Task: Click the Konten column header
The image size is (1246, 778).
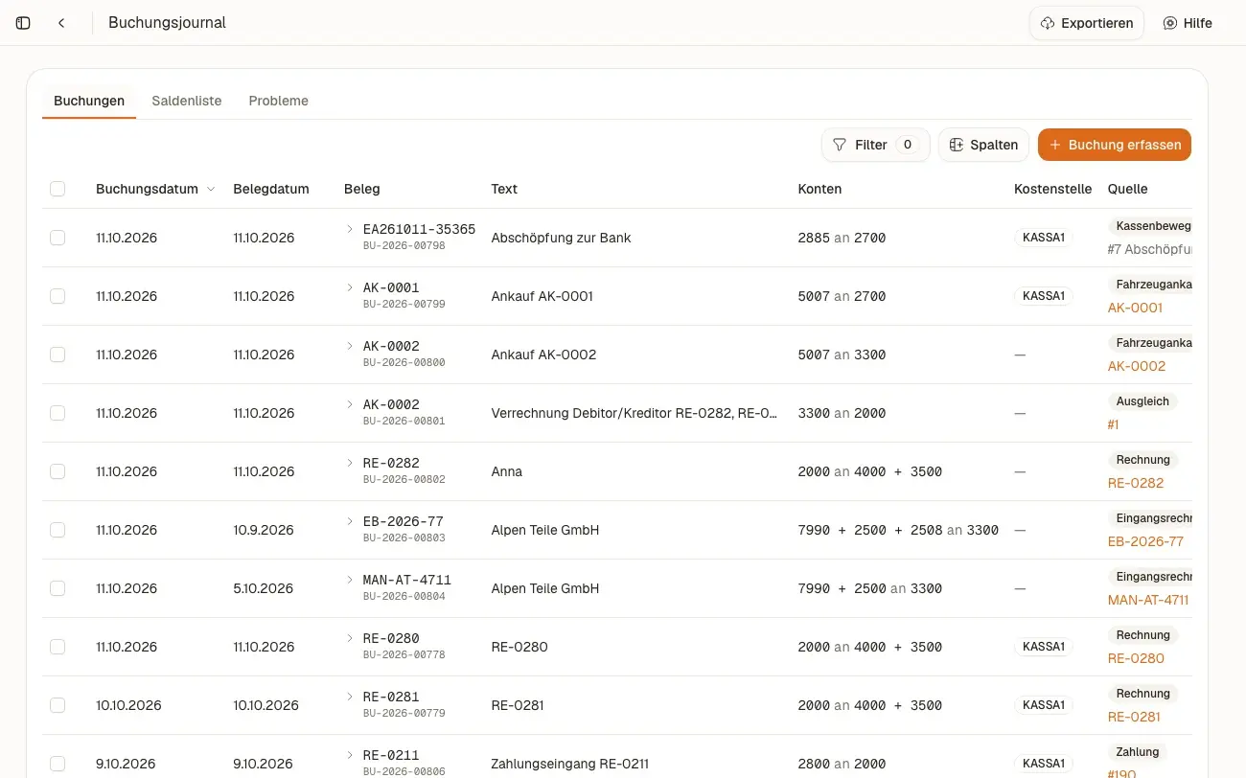Action: click(x=819, y=189)
